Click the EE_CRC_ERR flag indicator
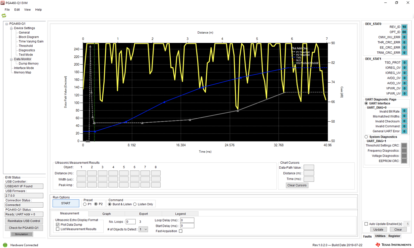This screenshot has width=414, height=248. pos(404,47)
